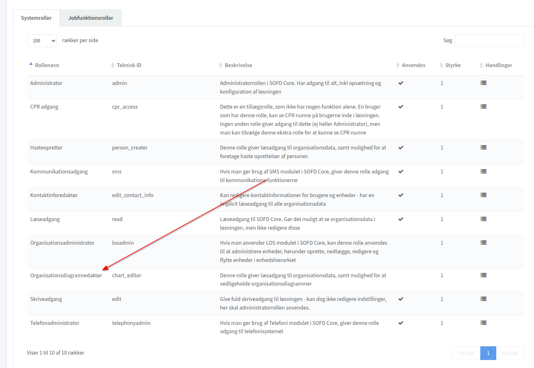Sort table by Rollenavn column

(x=47, y=65)
